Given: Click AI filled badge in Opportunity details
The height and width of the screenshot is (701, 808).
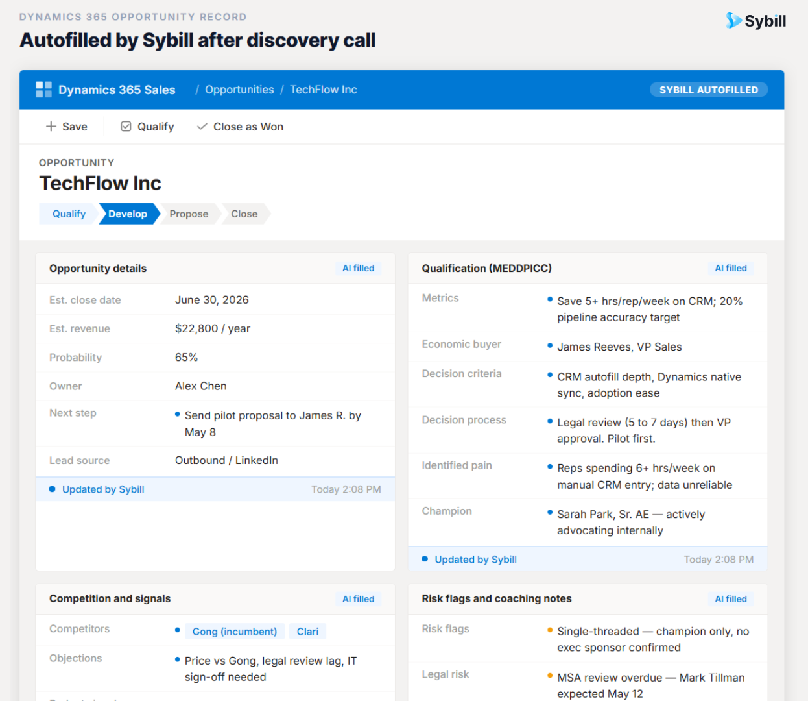Looking at the screenshot, I should (x=358, y=268).
